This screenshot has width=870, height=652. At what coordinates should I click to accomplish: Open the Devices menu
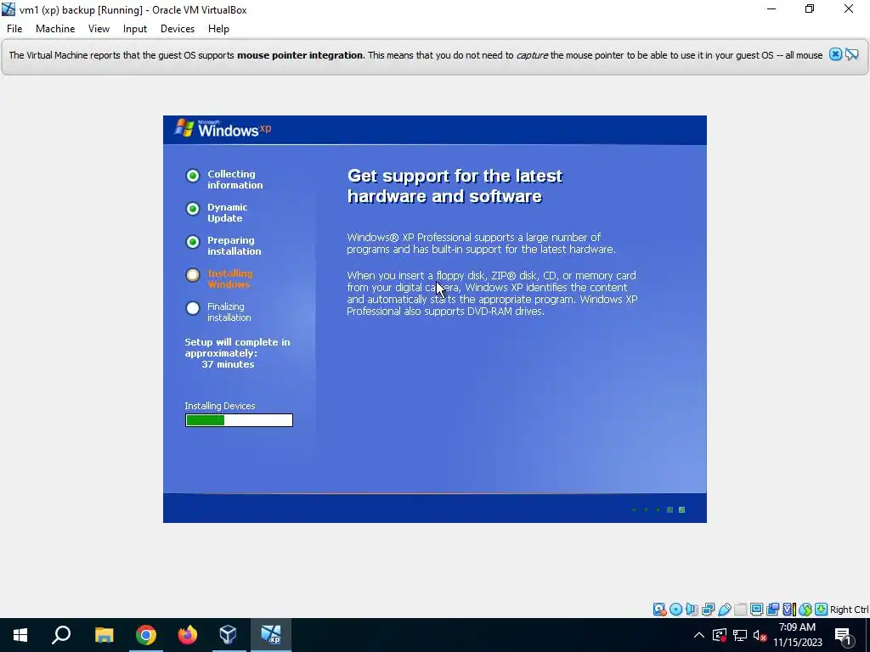coord(178,29)
